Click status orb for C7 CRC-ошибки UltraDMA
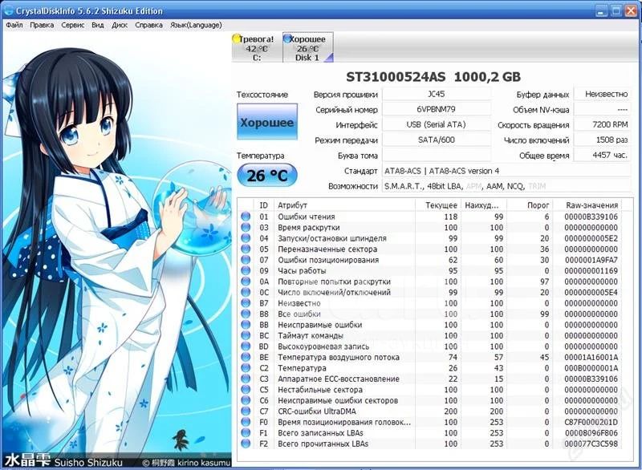 pos(246,411)
